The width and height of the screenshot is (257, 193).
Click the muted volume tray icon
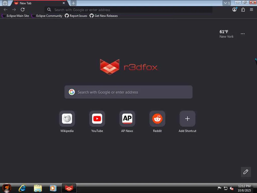coord(232,188)
